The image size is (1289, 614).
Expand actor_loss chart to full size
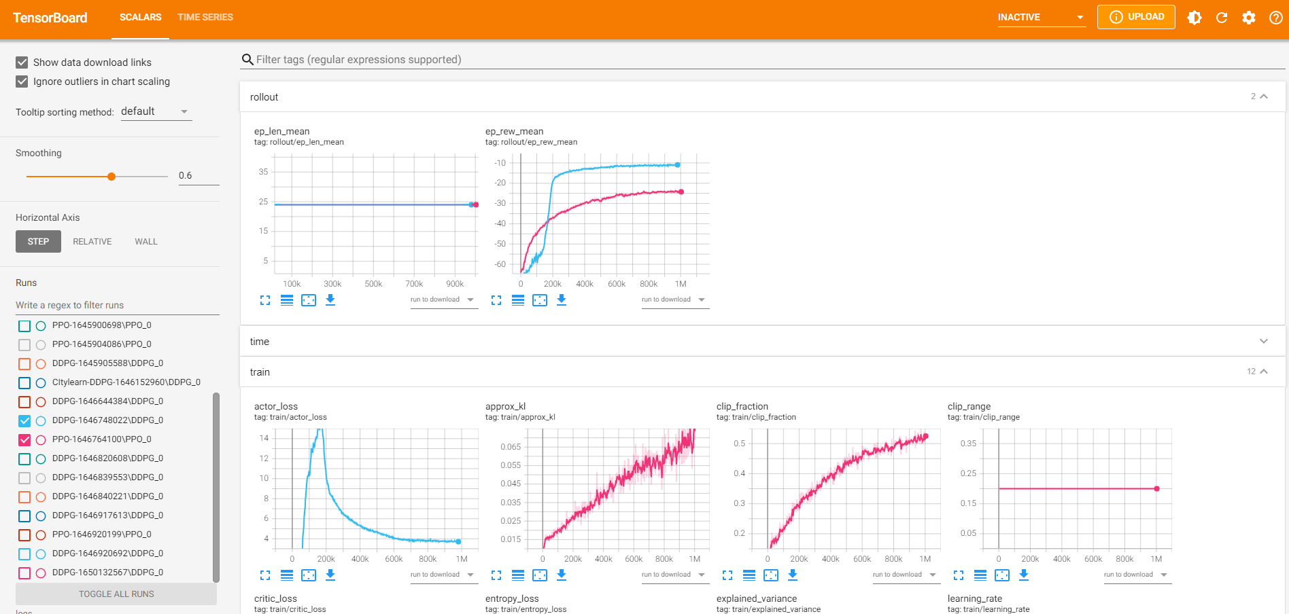(265, 575)
